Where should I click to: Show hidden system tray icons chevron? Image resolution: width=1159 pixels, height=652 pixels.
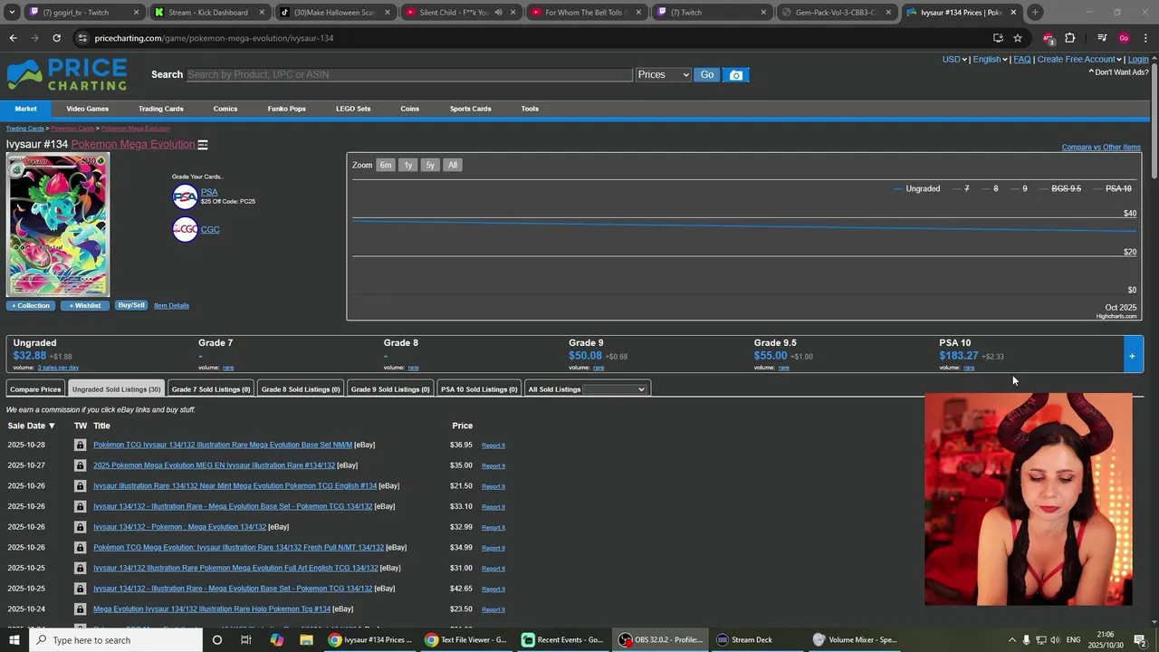(1012, 640)
